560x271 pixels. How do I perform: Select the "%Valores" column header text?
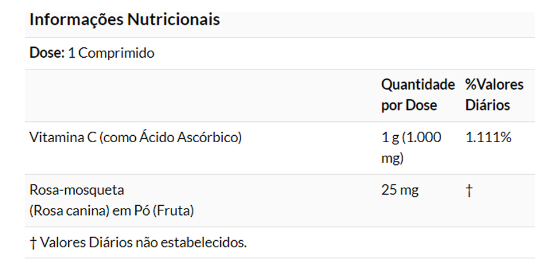494,85
